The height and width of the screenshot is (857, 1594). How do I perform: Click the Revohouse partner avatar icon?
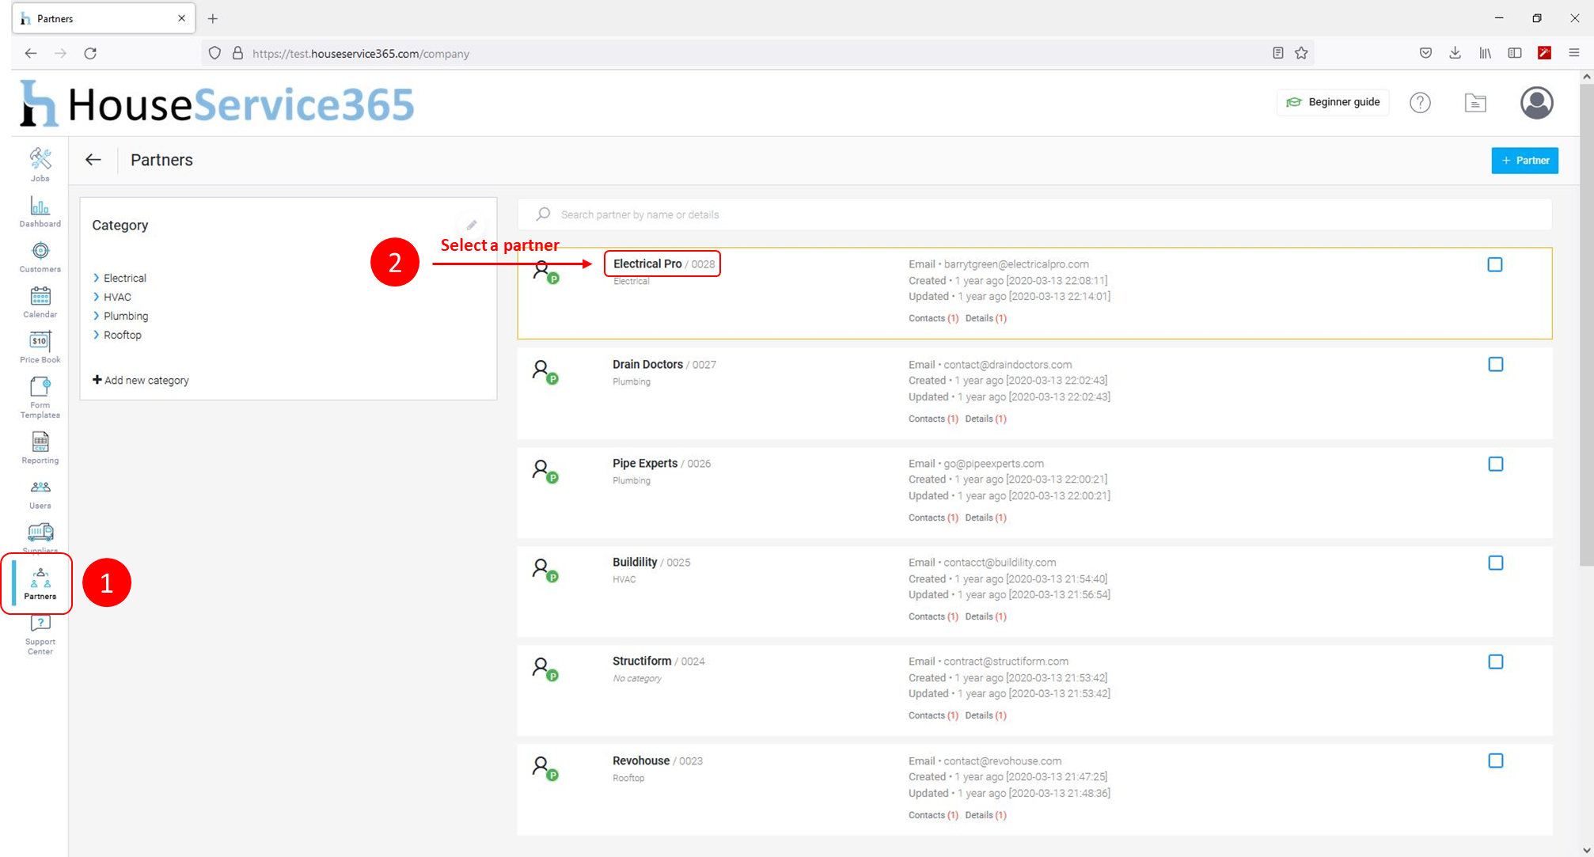[x=545, y=768]
